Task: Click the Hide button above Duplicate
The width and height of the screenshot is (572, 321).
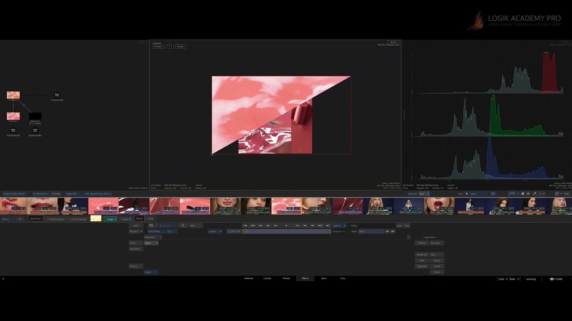Action: (x=422, y=260)
